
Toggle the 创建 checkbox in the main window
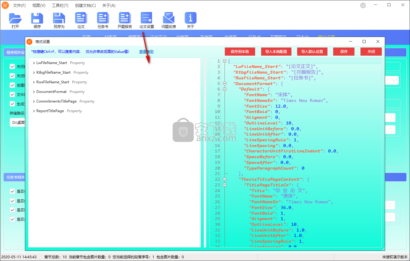point(12,85)
